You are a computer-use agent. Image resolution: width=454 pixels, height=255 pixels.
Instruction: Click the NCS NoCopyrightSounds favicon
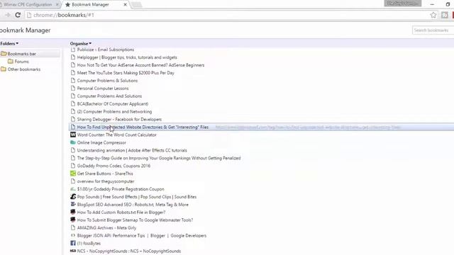click(73, 251)
